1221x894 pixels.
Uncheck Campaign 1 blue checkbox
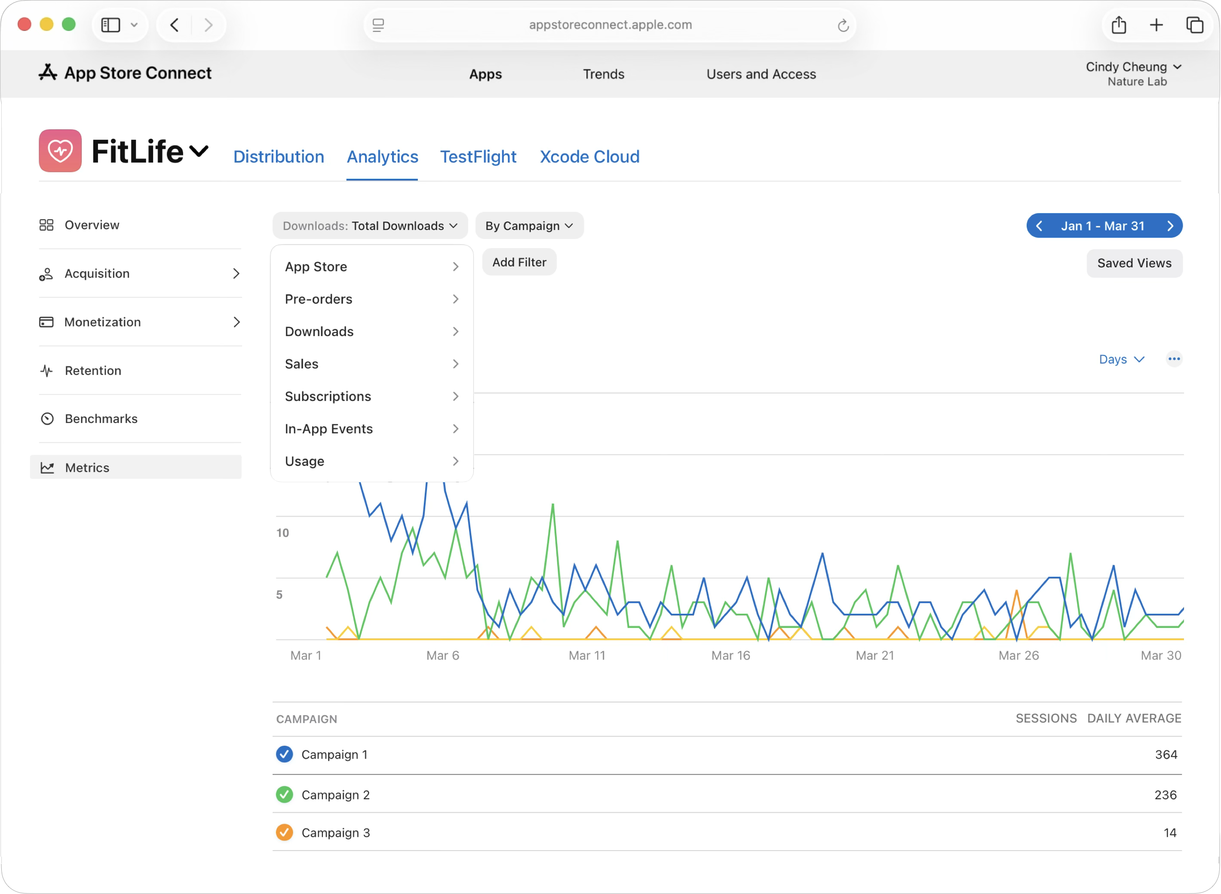(x=284, y=754)
